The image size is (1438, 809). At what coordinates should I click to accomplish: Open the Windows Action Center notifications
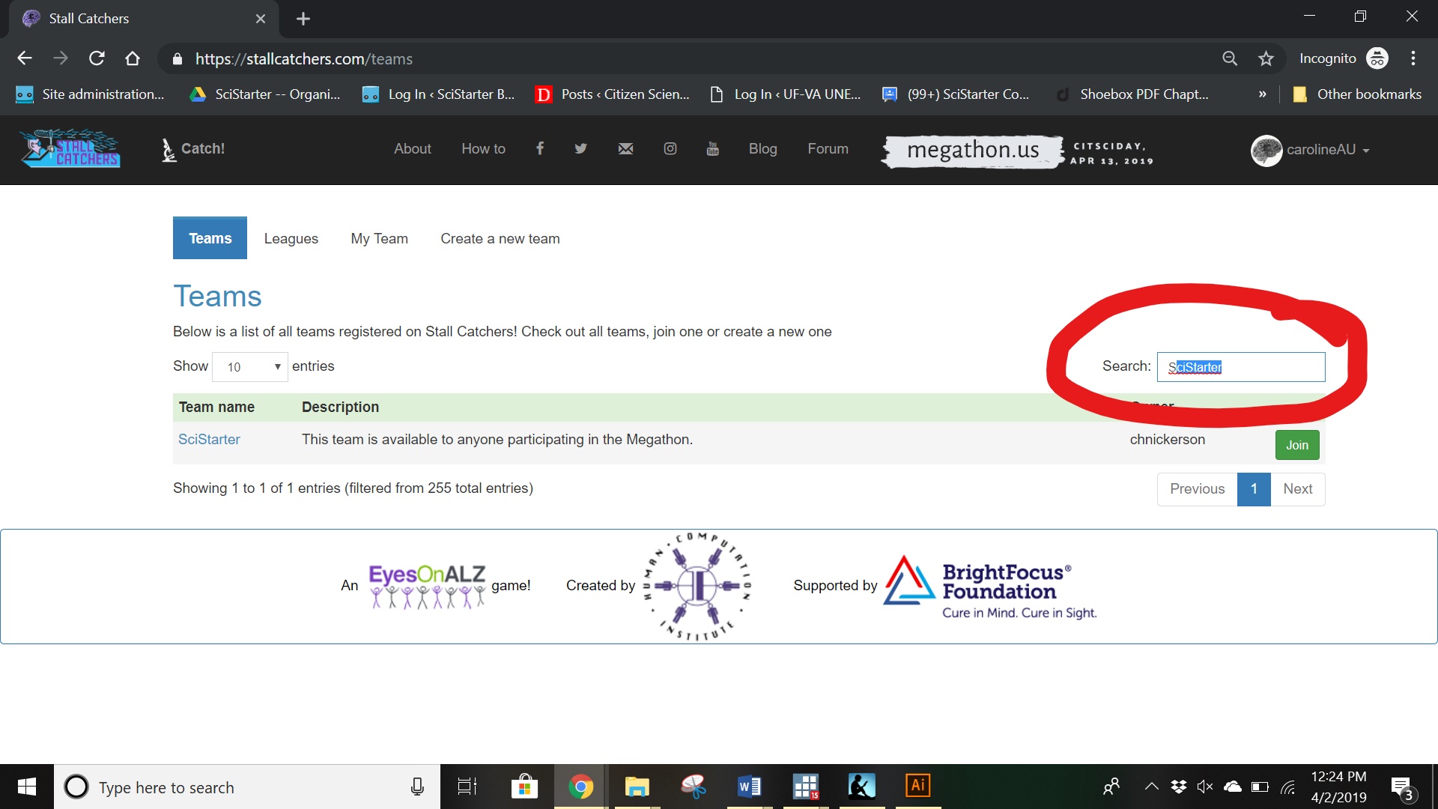click(x=1403, y=787)
